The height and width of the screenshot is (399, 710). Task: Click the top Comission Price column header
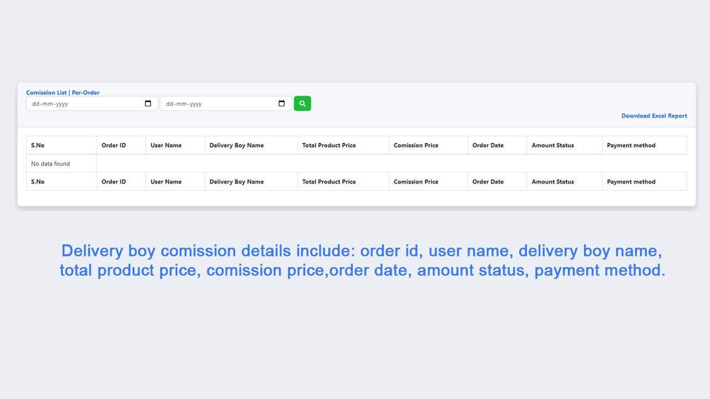click(416, 145)
